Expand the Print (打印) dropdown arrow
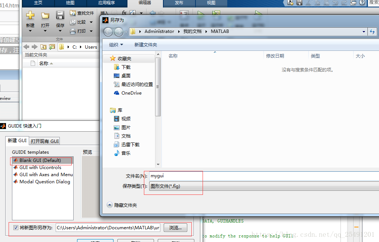This screenshot has width=379, height=242. pyautogui.click(x=91, y=31)
